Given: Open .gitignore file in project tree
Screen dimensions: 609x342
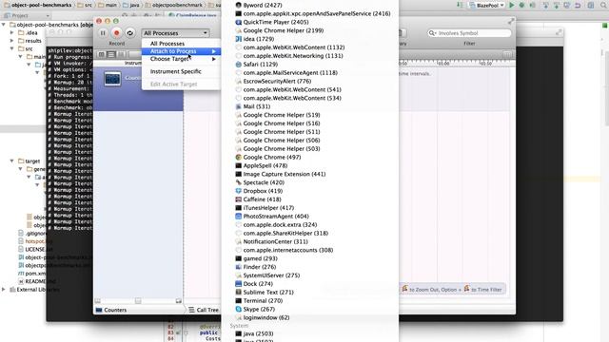Looking at the screenshot, I should pyautogui.click(x=32, y=234).
